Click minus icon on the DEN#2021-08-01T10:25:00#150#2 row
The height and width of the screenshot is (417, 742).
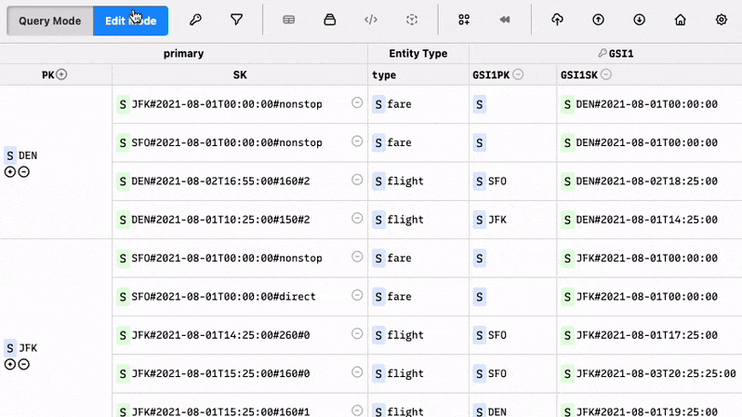pos(357,218)
